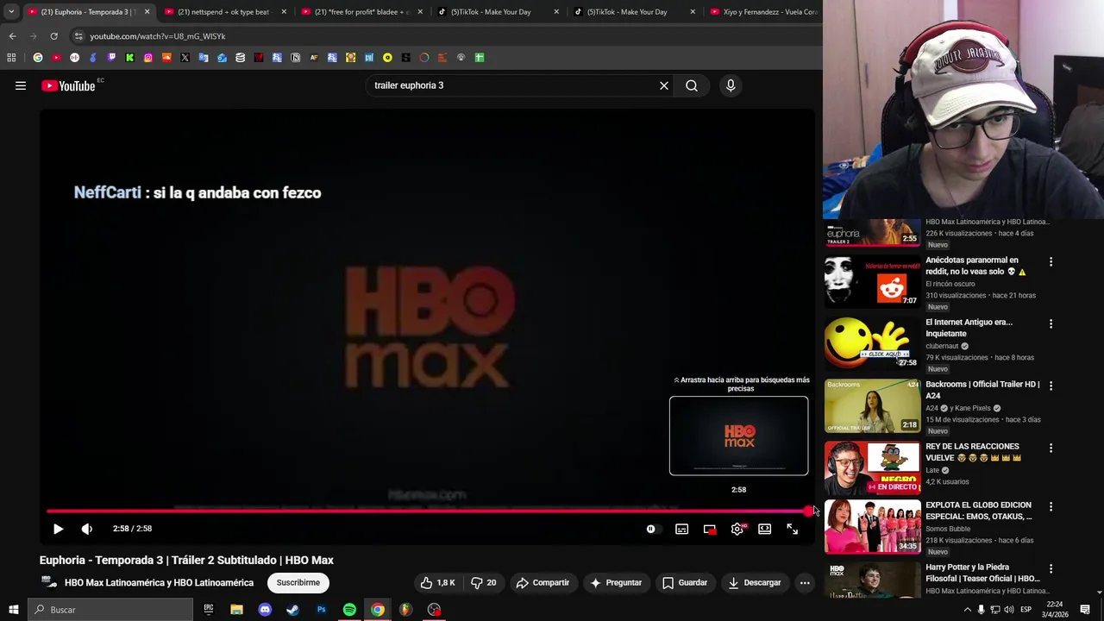Toggle subtitles on the player

[x=681, y=529]
